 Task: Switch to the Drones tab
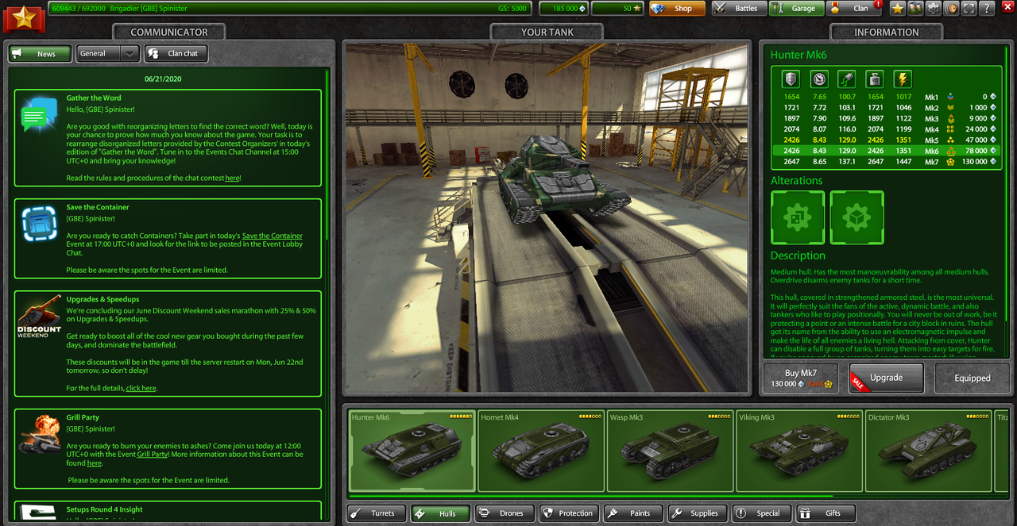point(505,513)
